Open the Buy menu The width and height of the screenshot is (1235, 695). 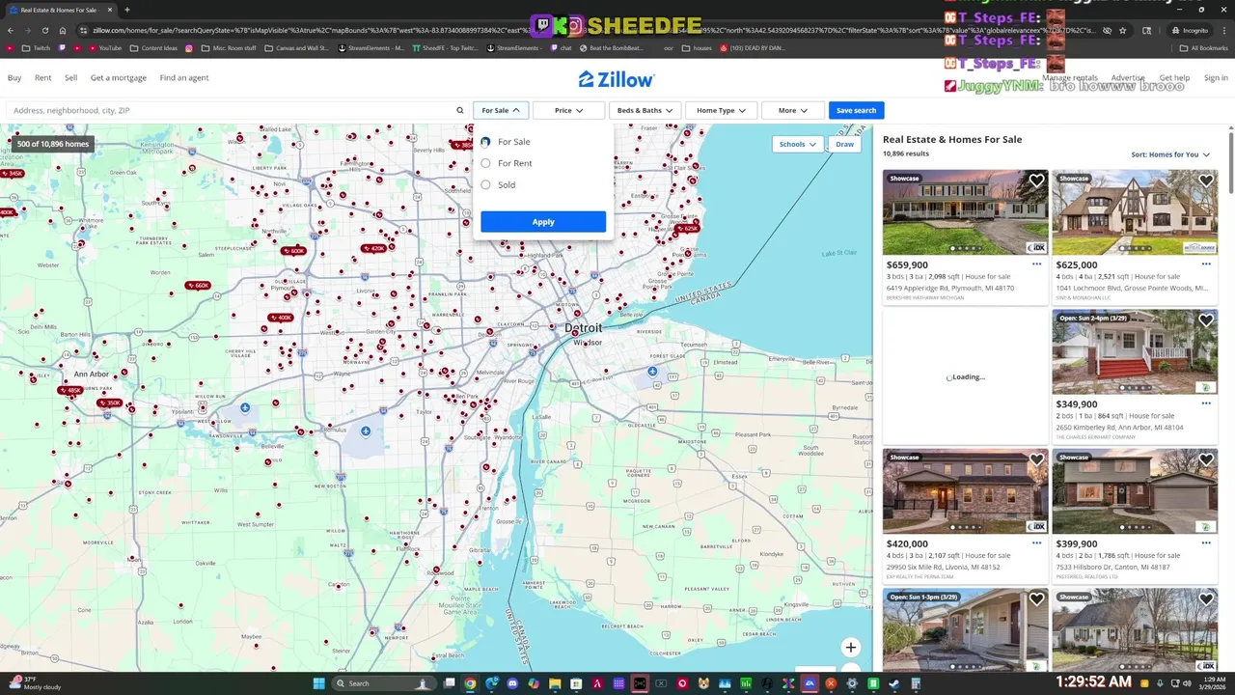click(x=14, y=78)
